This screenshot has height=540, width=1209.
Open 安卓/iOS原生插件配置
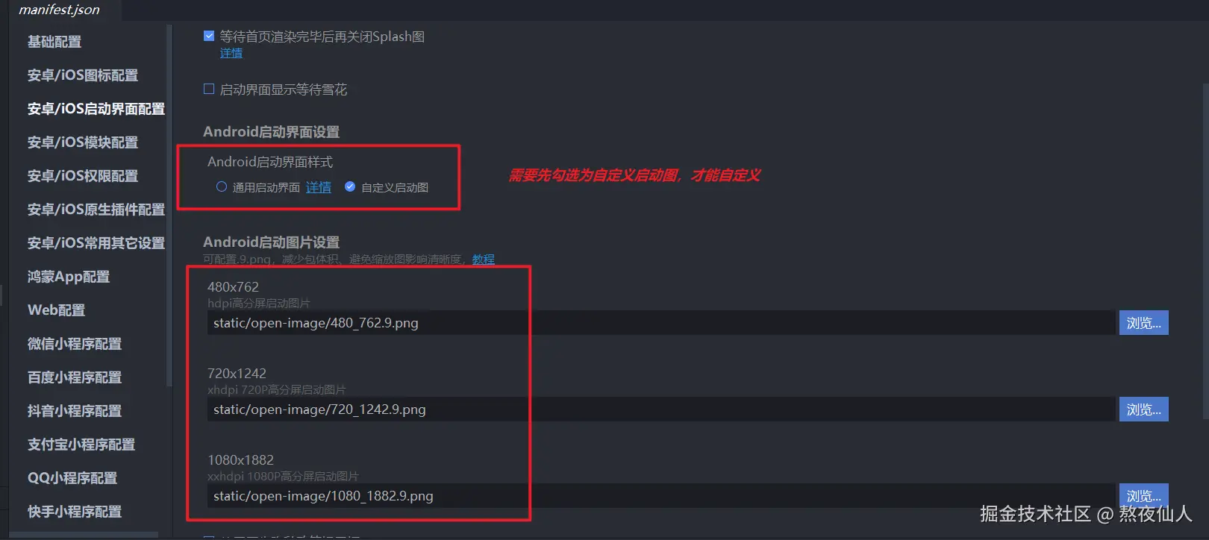96,210
